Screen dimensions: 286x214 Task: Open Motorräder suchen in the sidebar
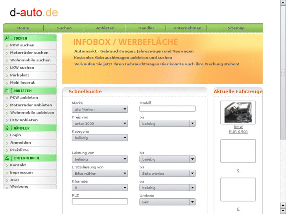(30, 53)
